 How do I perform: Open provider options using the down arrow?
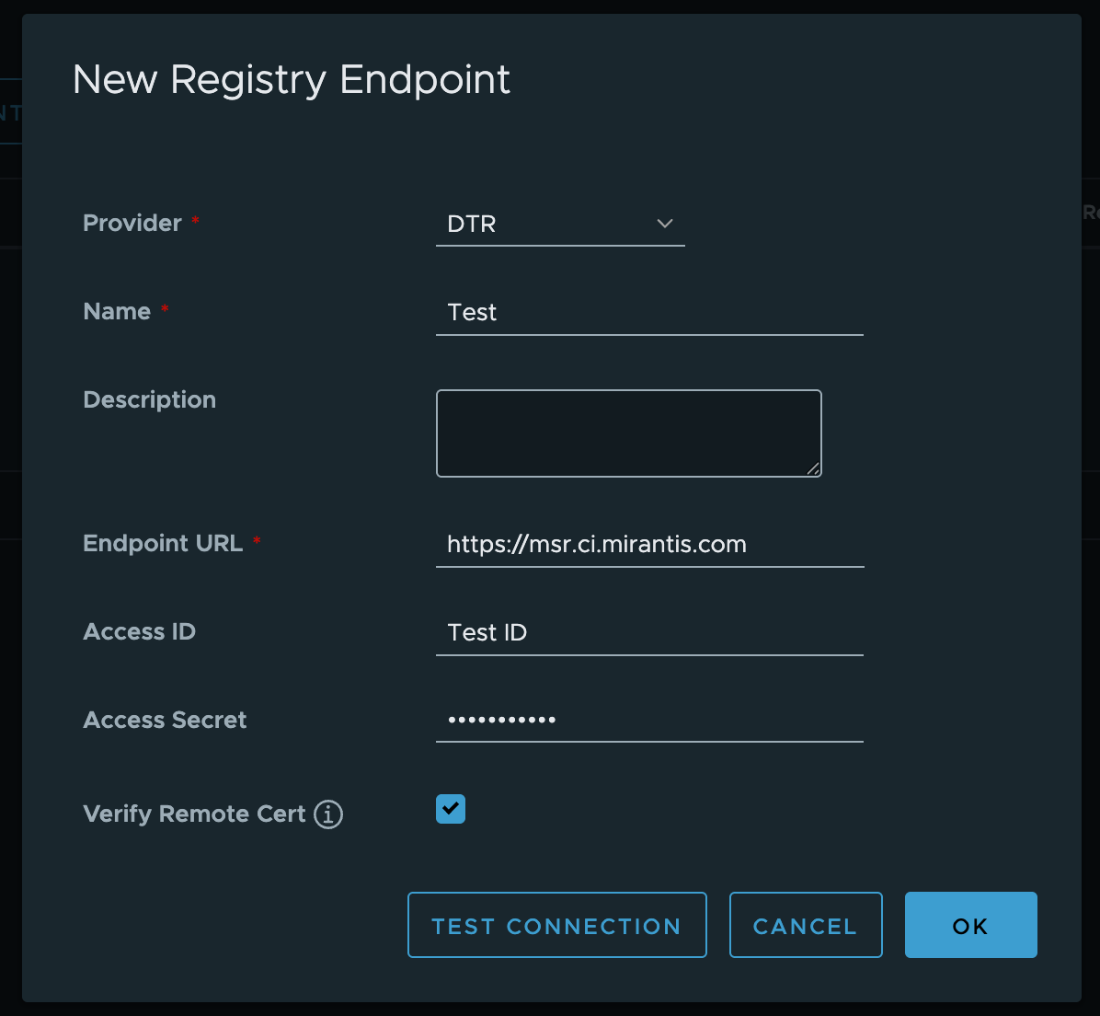click(664, 224)
